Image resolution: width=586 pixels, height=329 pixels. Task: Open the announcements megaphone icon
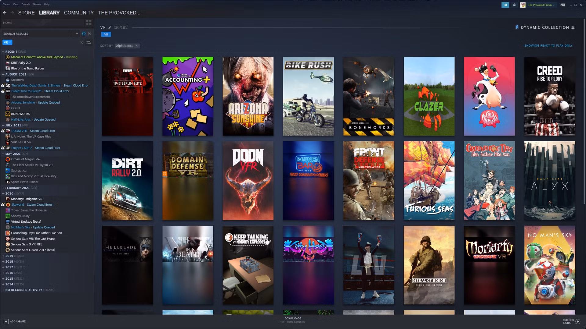click(505, 5)
